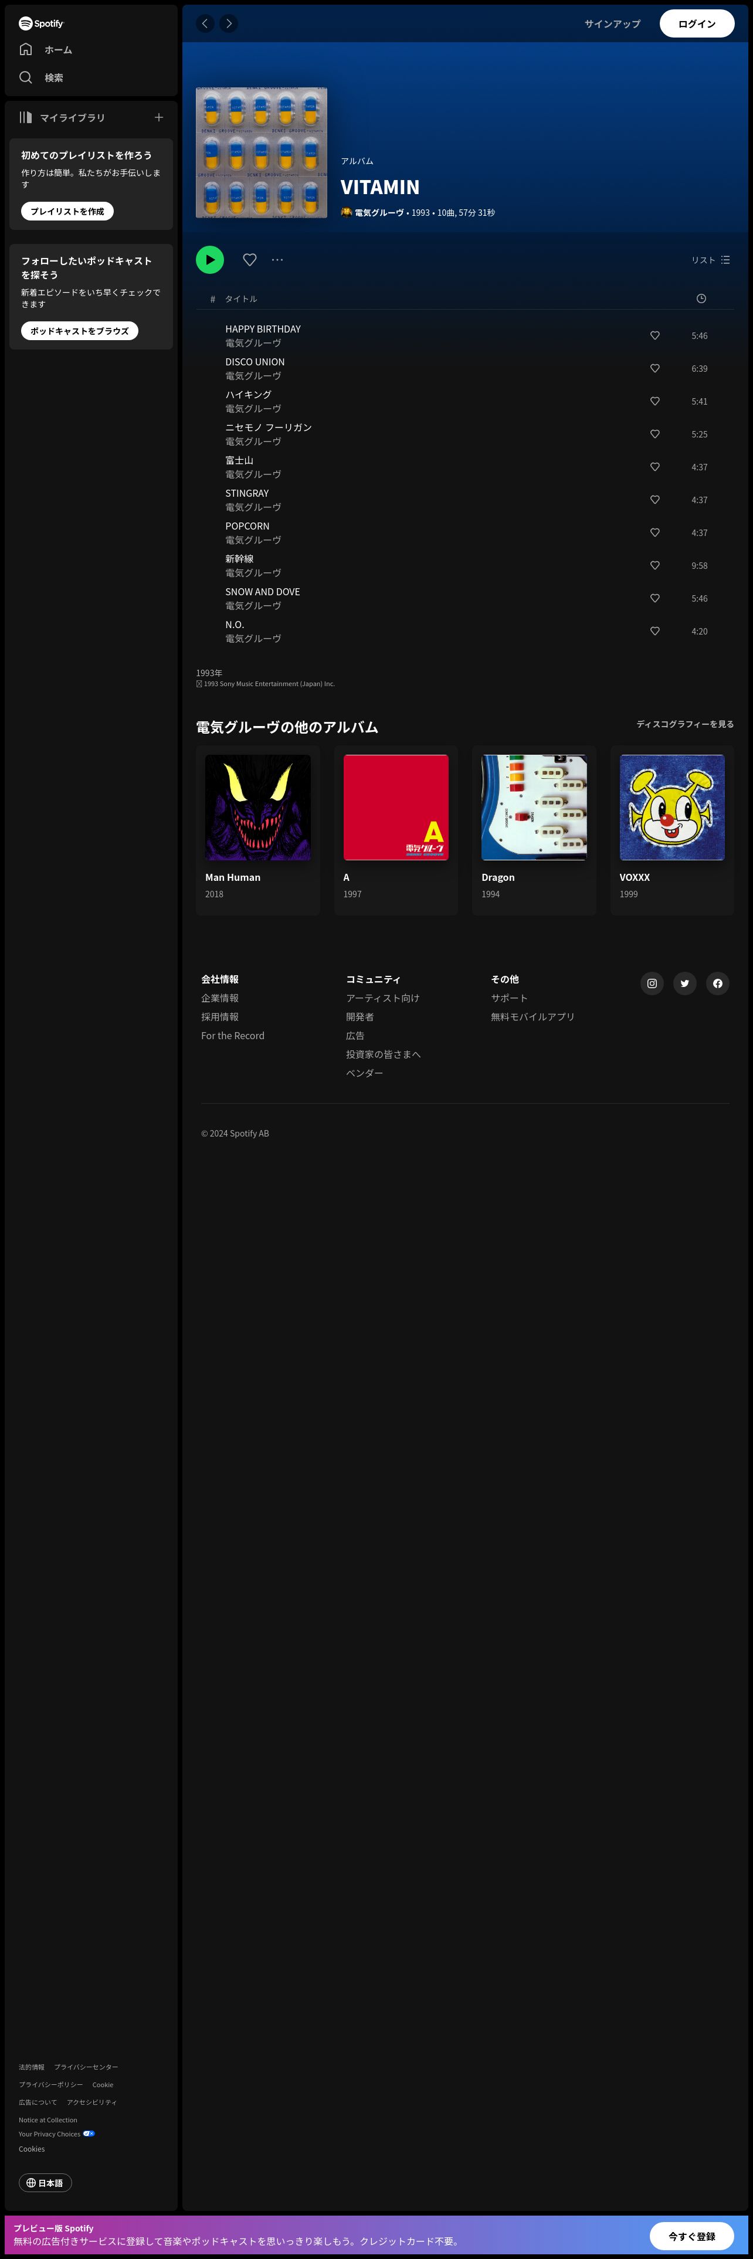Go forward with right chevron
Image resolution: width=753 pixels, height=2259 pixels.
(229, 23)
